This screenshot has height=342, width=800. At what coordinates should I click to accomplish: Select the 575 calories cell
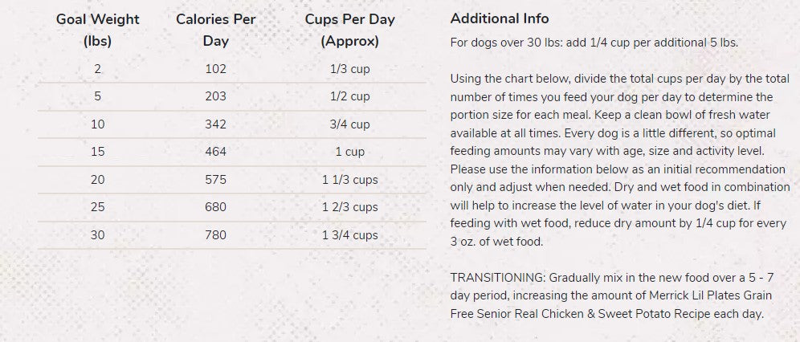(216, 179)
